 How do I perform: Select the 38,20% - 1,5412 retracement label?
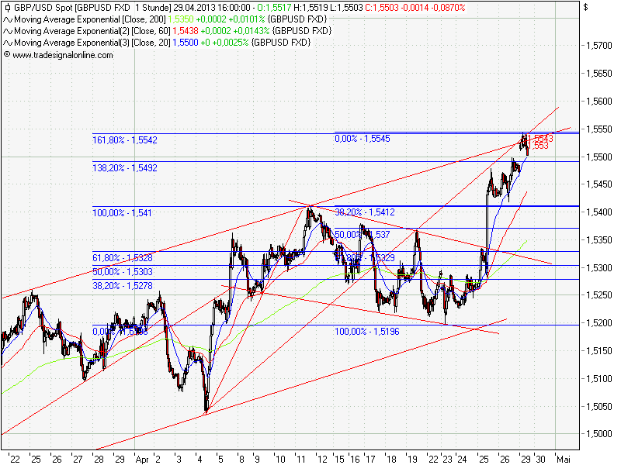tap(365, 212)
